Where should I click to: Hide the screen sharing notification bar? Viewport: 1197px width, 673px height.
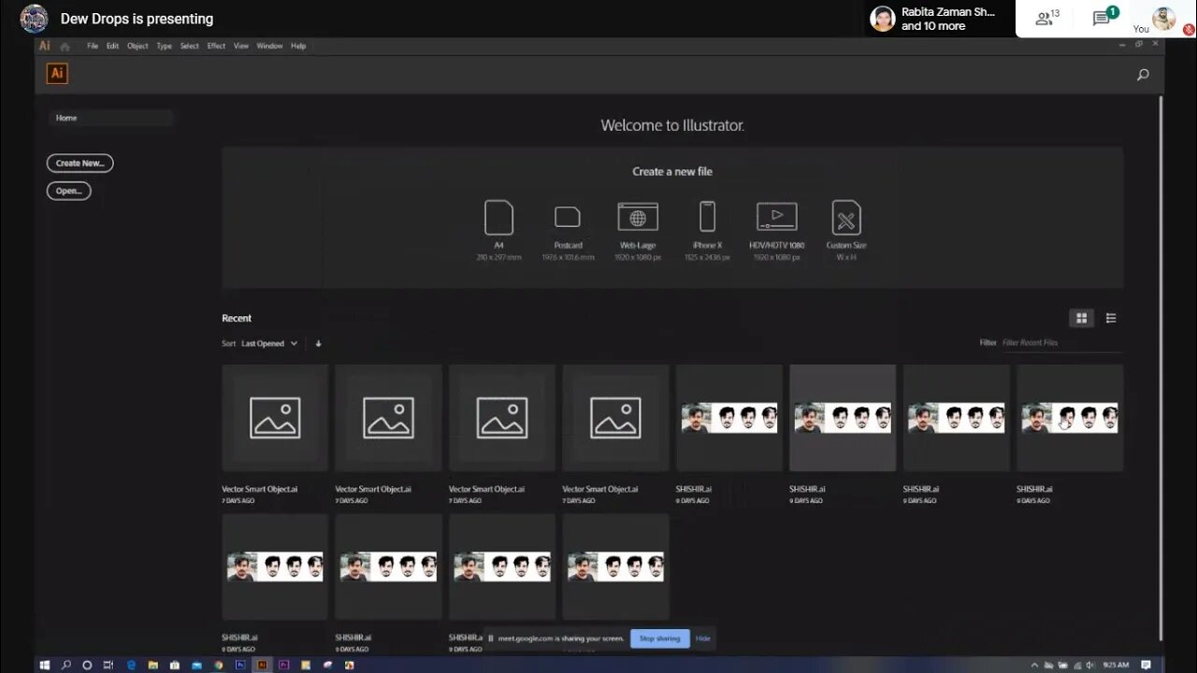pos(703,638)
